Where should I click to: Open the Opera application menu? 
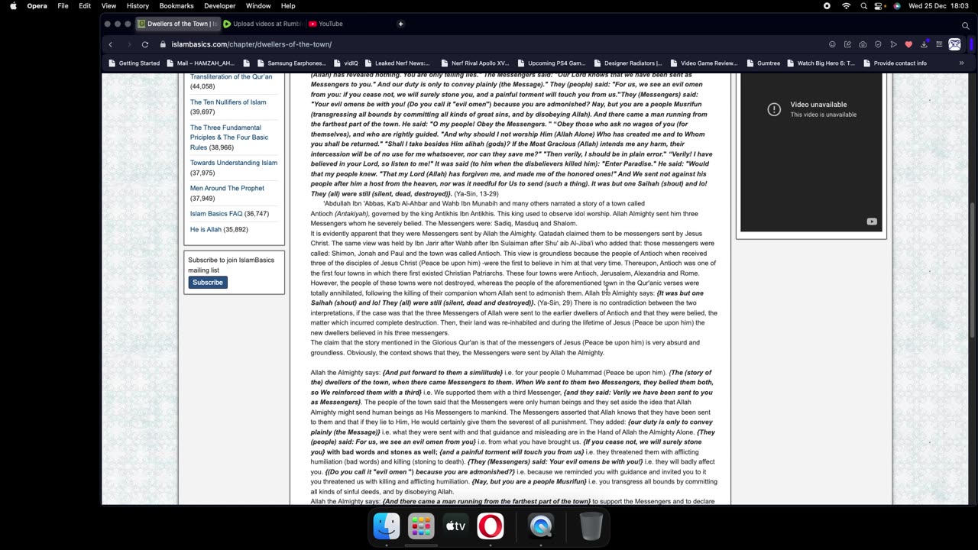point(37,6)
